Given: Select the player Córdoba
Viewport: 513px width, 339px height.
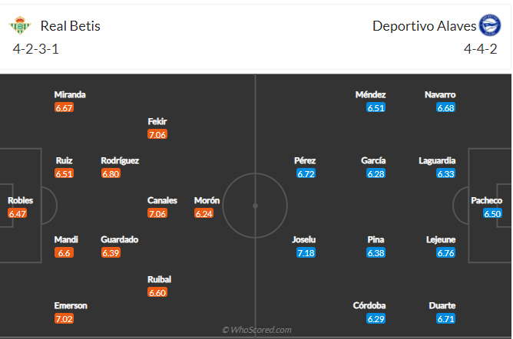Looking at the screenshot, I should click(371, 305).
